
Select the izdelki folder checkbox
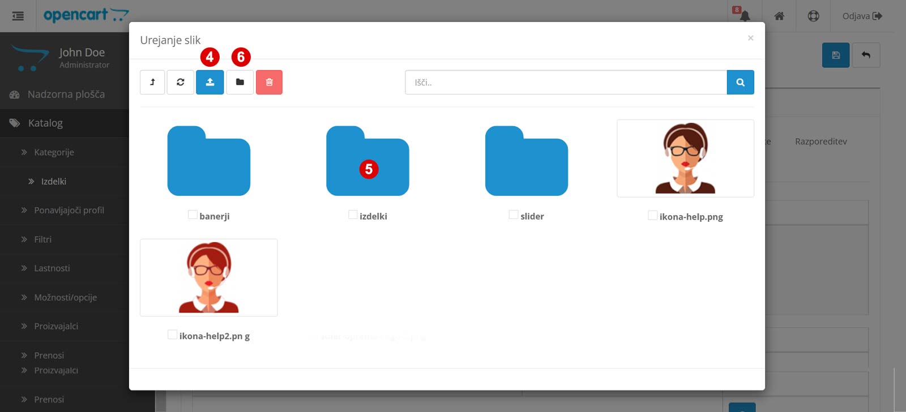coord(353,215)
